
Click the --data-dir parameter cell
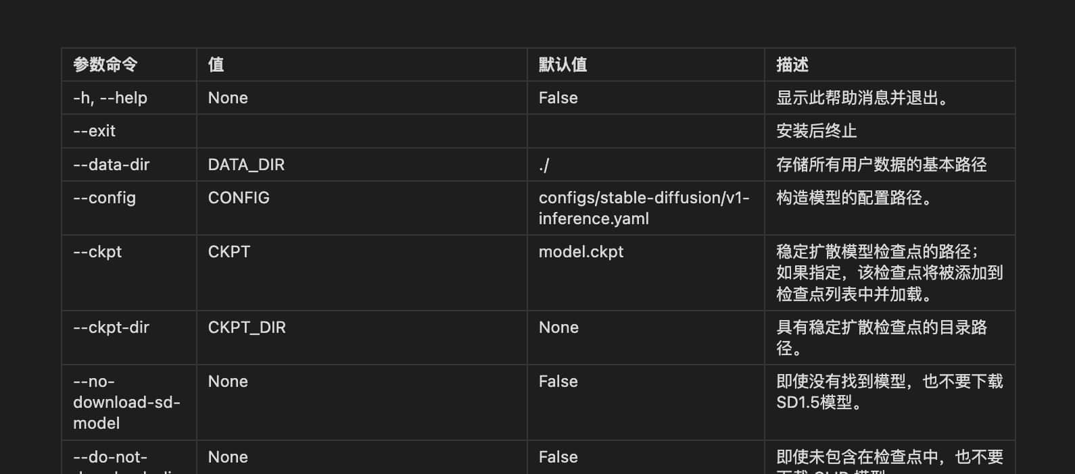[x=112, y=165]
